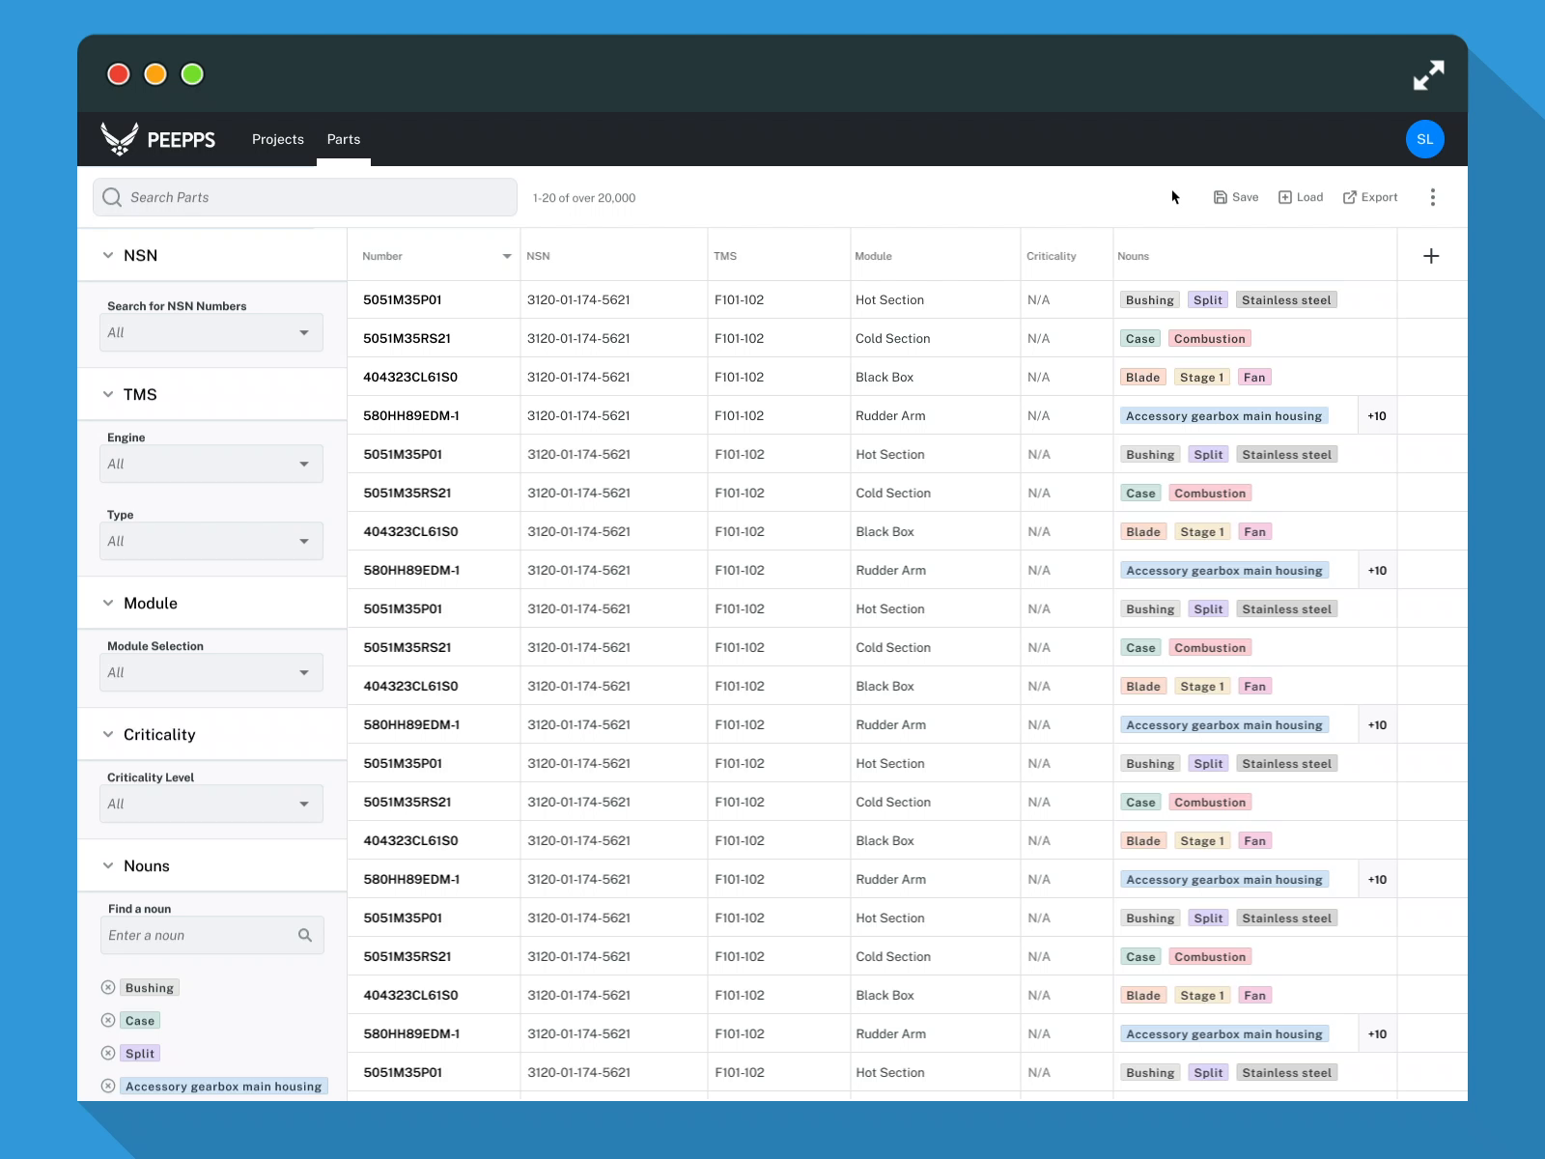Sort by the Number column arrow
Screen dimensions: 1545x1159
coord(507,256)
